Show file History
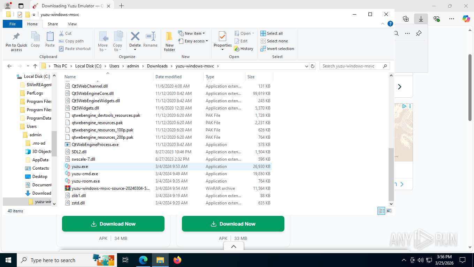The width and height of the screenshot is (474, 267). click(244, 49)
